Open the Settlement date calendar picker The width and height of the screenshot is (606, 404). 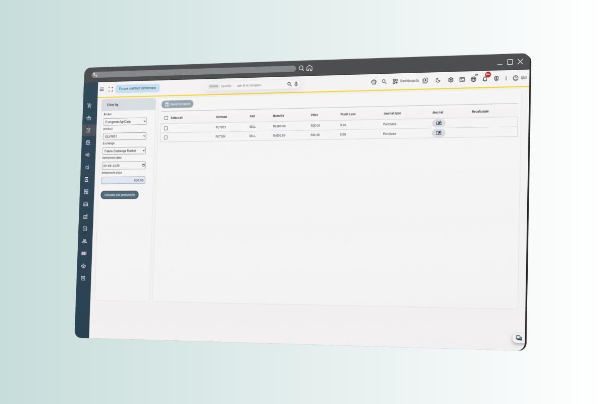pyautogui.click(x=143, y=165)
